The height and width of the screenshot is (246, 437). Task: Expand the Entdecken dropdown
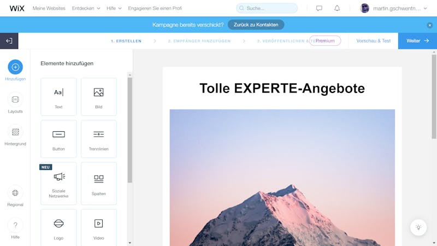point(86,8)
